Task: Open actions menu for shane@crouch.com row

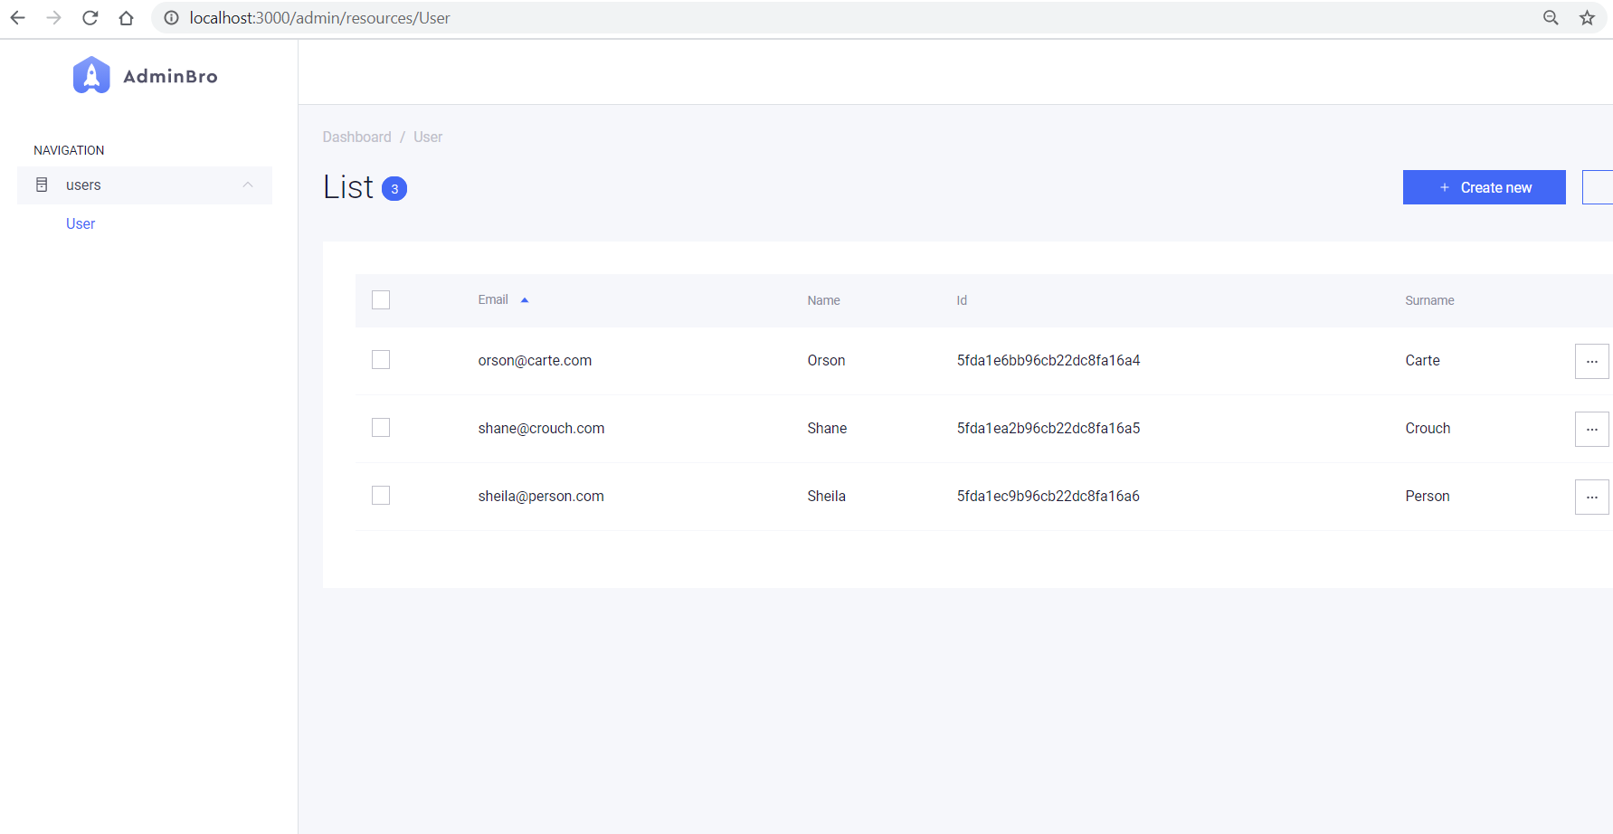Action: (x=1592, y=428)
